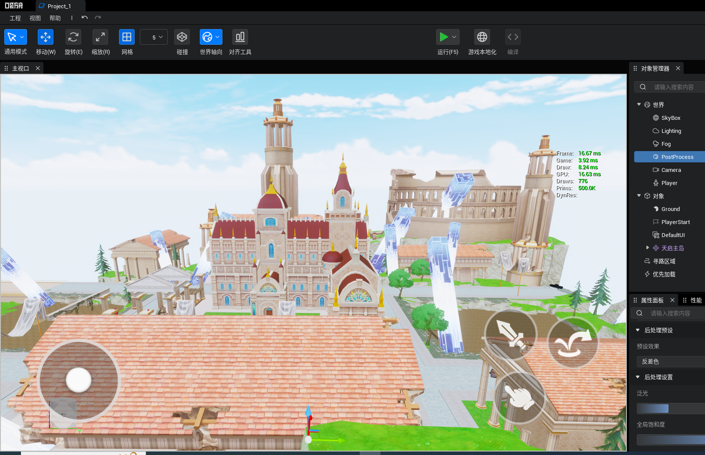Switch to the Project_1 tab
Viewport: 705px width, 455px height.
tap(60, 6)
